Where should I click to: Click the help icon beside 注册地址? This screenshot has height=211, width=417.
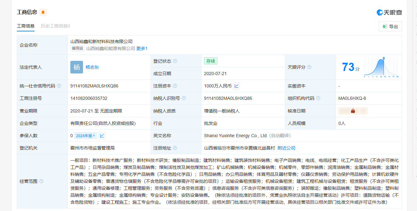point(175,148)
